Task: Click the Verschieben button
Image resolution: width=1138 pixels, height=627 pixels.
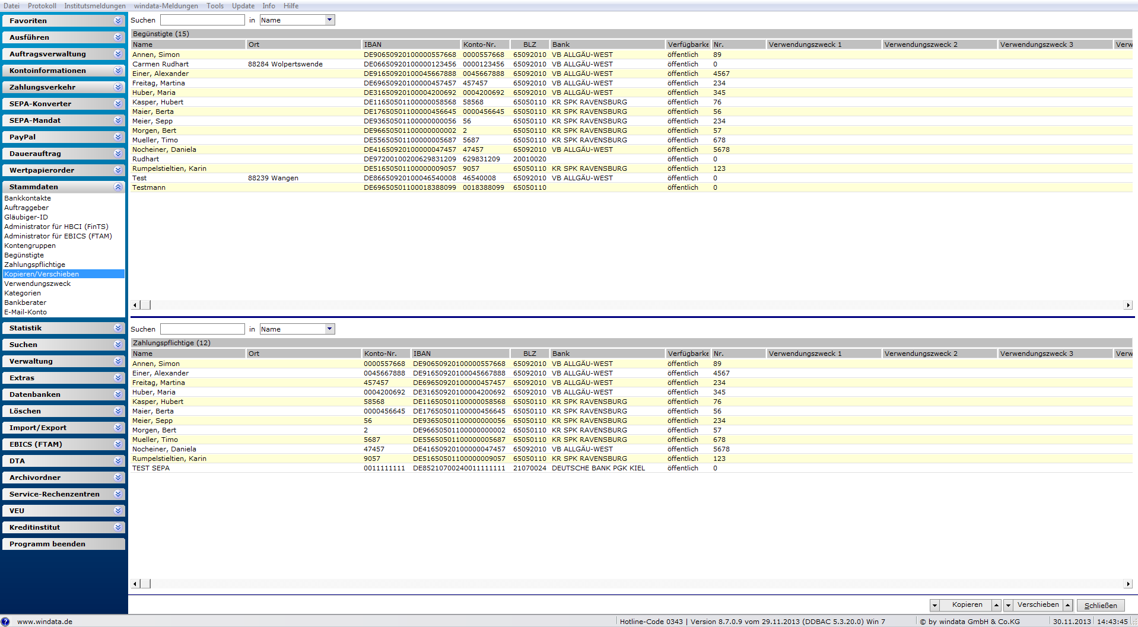Action: (1038, 605)
